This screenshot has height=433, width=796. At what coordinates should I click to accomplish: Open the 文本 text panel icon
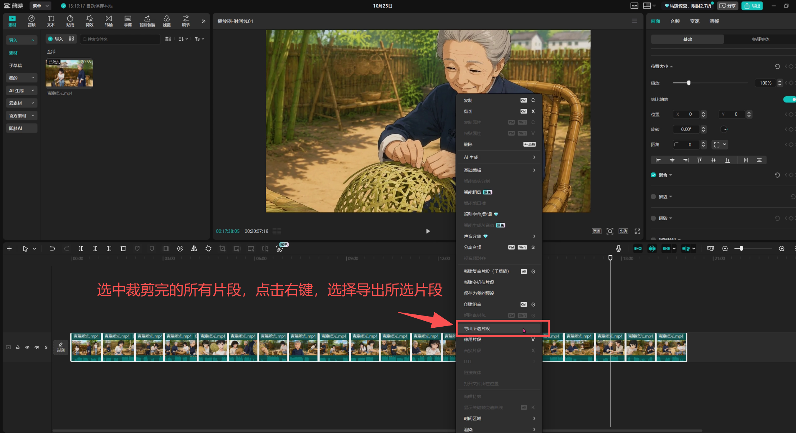51,21
